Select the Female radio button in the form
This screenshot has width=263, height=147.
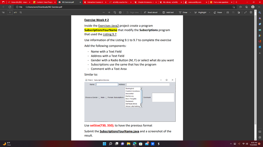(106, 97)
